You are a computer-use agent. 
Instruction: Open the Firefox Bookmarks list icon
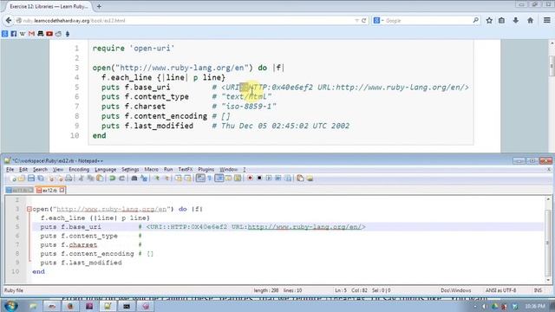tap(501, 21)
